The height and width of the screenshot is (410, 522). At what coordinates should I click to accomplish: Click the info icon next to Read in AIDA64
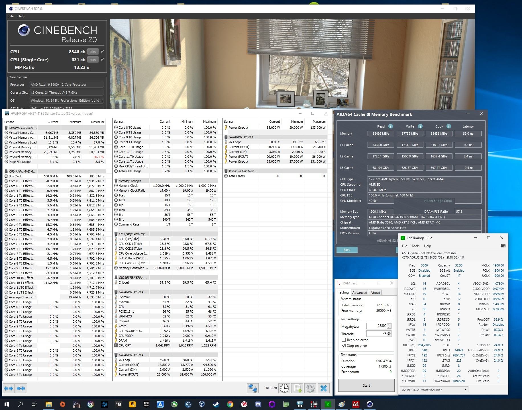tap(391, 126)
